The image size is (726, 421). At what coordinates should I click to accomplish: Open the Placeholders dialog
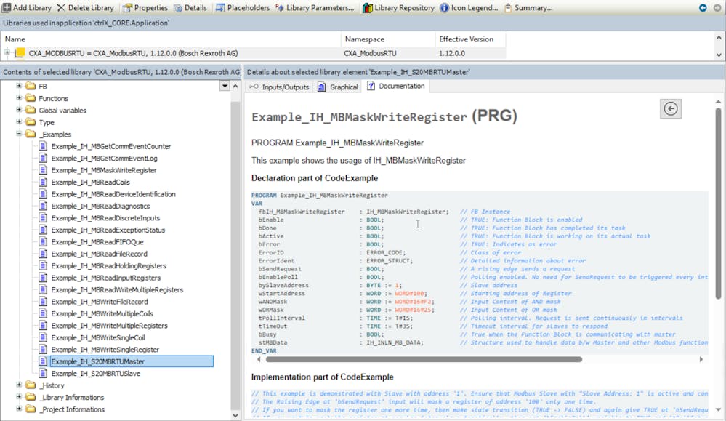click(x=243, y=7)
